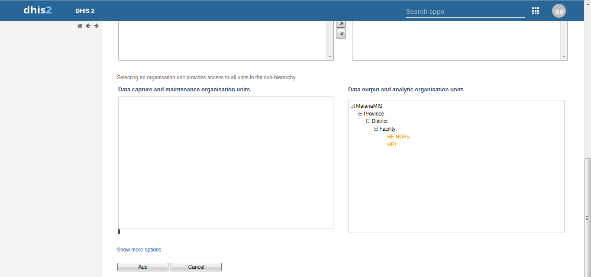Viewport: 591px width, 277px height.
Task: Click the dhis2 logo
Action: click(38, 10)
